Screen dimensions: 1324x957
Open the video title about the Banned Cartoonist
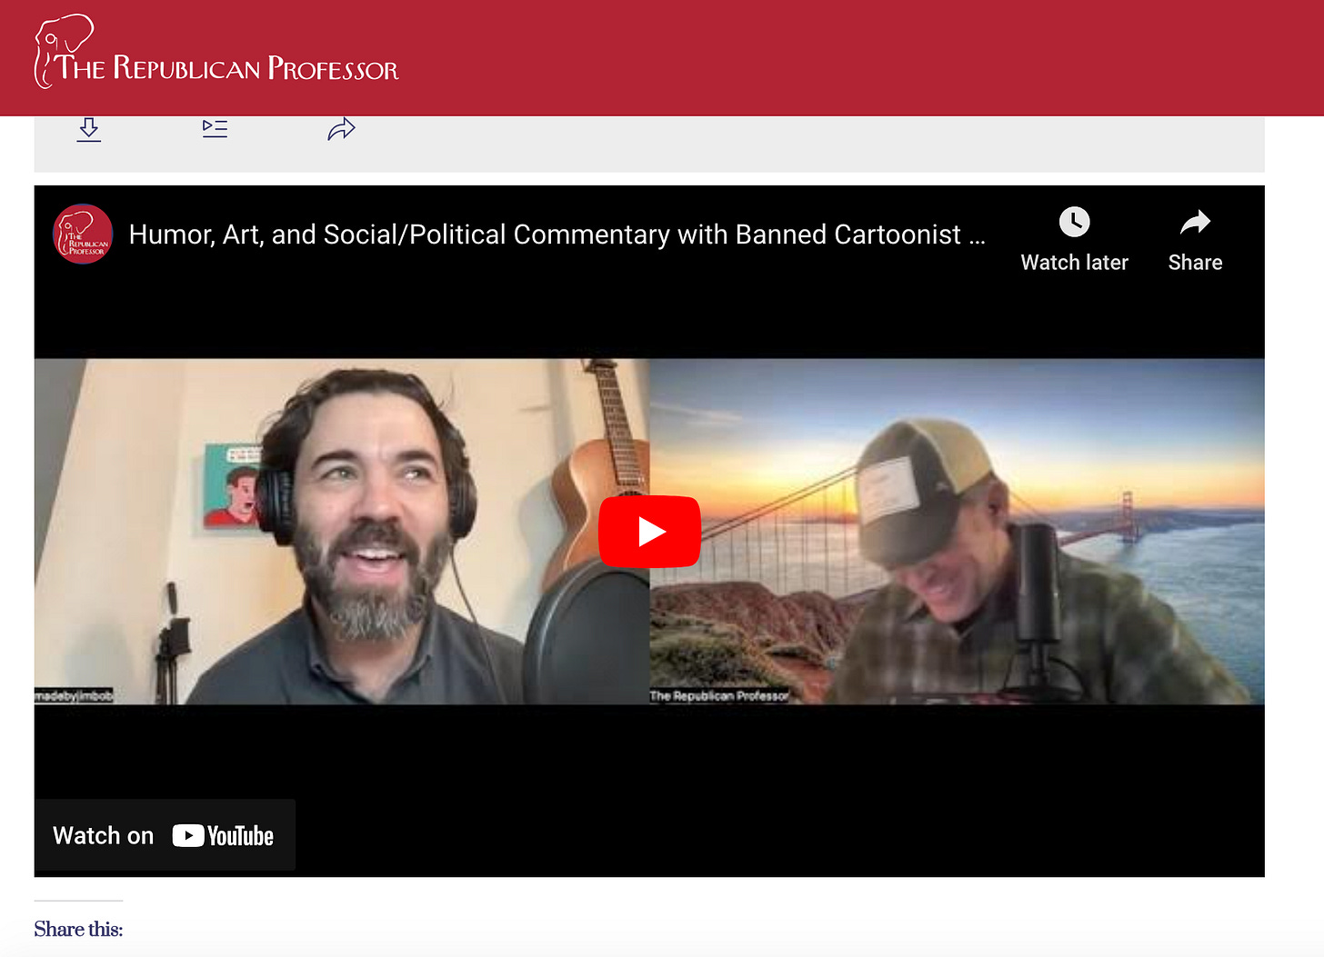[557, 234]
